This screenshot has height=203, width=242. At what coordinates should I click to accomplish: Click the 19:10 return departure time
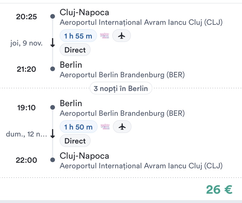(26, 108)
